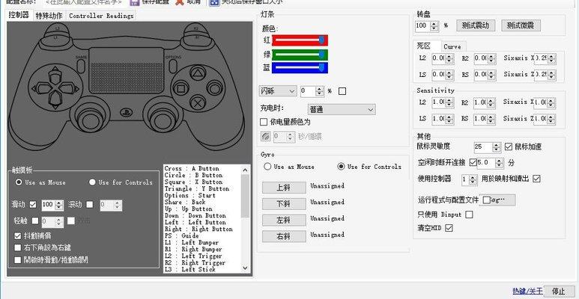Select the D-pad up arrow on the controller
Viewport: 579px width, 299px height.
[55, 76]
